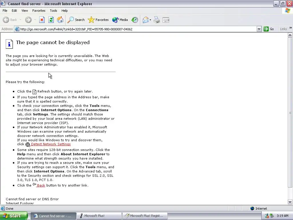This screenshot has height=220, width=293.
Task: Open the Edit menu
Action: tap(14, 11)
